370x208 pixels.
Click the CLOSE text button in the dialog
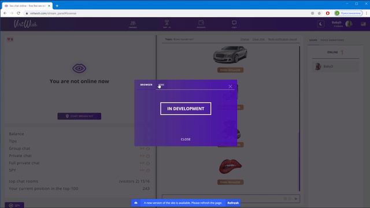tap(186, 139)
